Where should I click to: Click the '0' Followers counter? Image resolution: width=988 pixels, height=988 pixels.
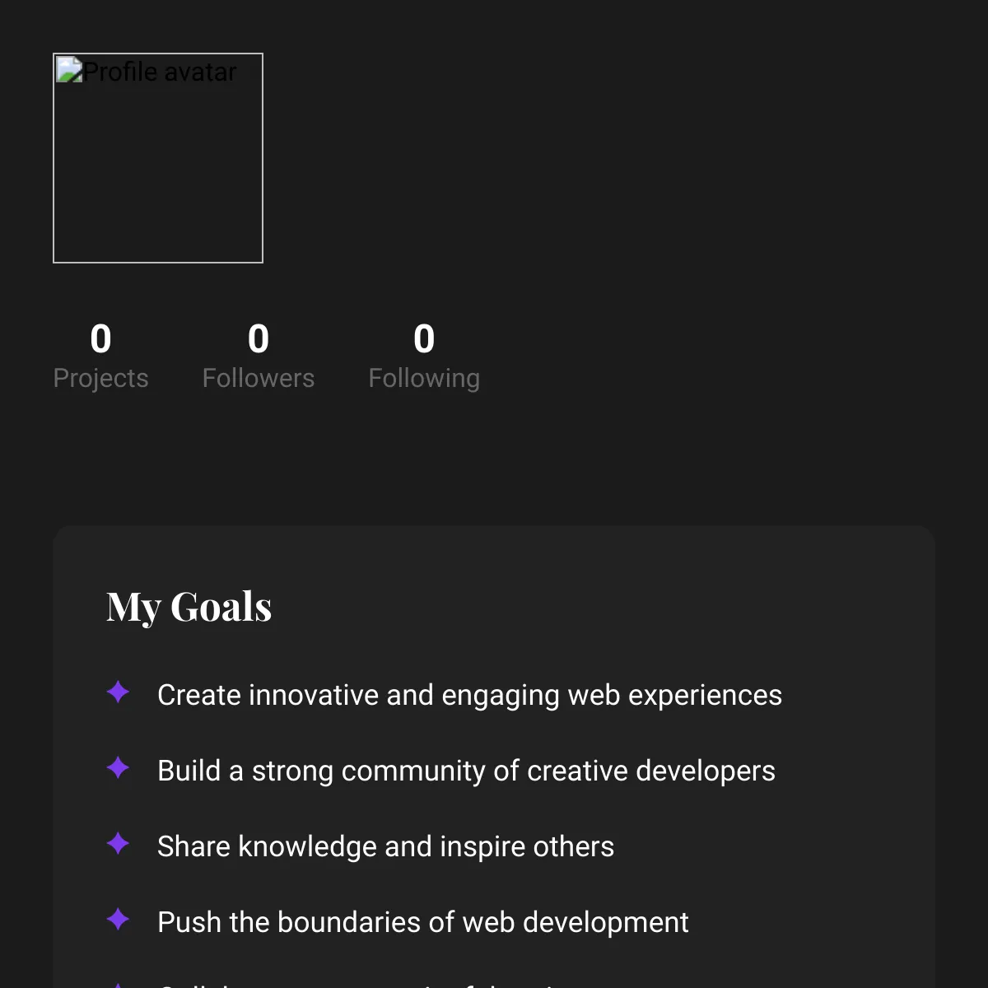click(258, 339)
